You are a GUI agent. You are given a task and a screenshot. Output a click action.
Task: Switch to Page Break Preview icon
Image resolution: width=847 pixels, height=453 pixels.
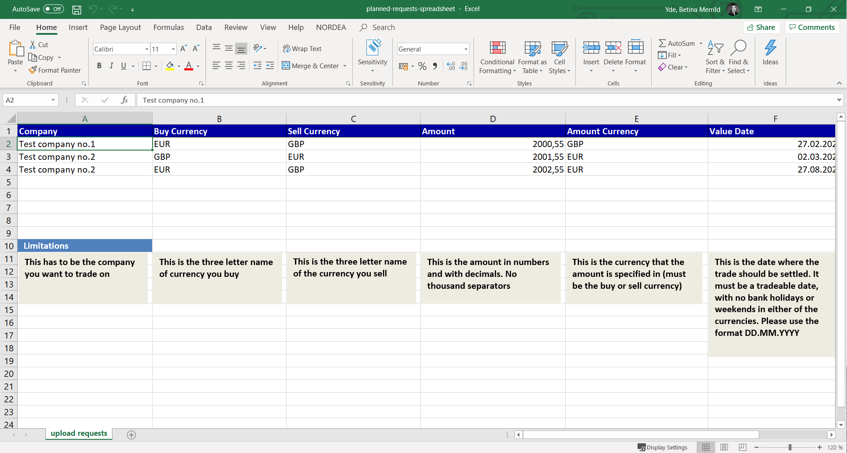[743, 447]
